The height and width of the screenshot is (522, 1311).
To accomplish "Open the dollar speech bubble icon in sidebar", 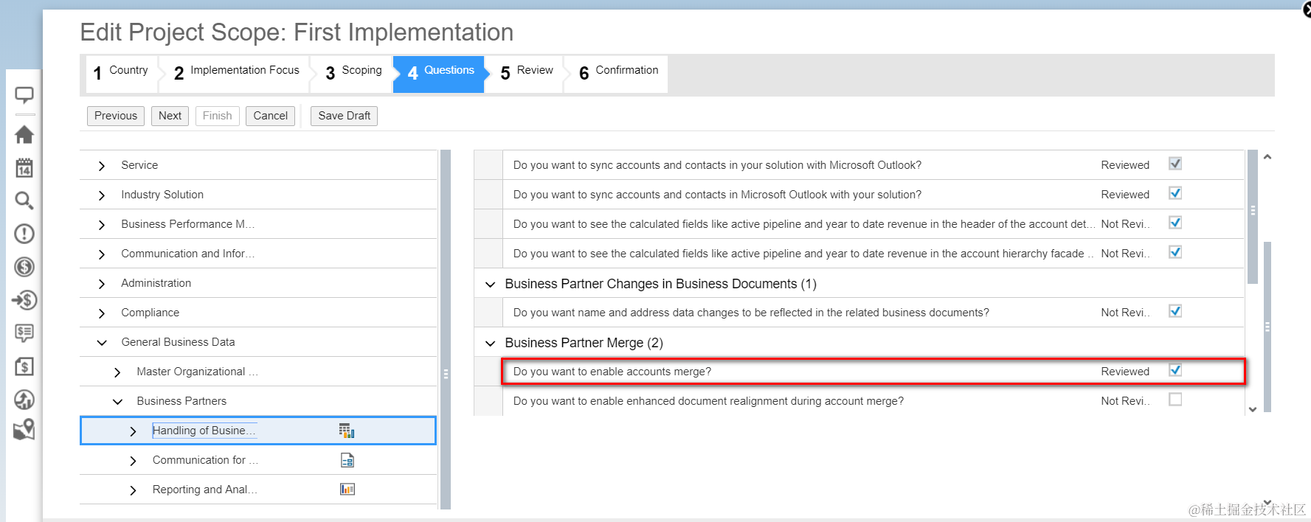I will (24, 333).
